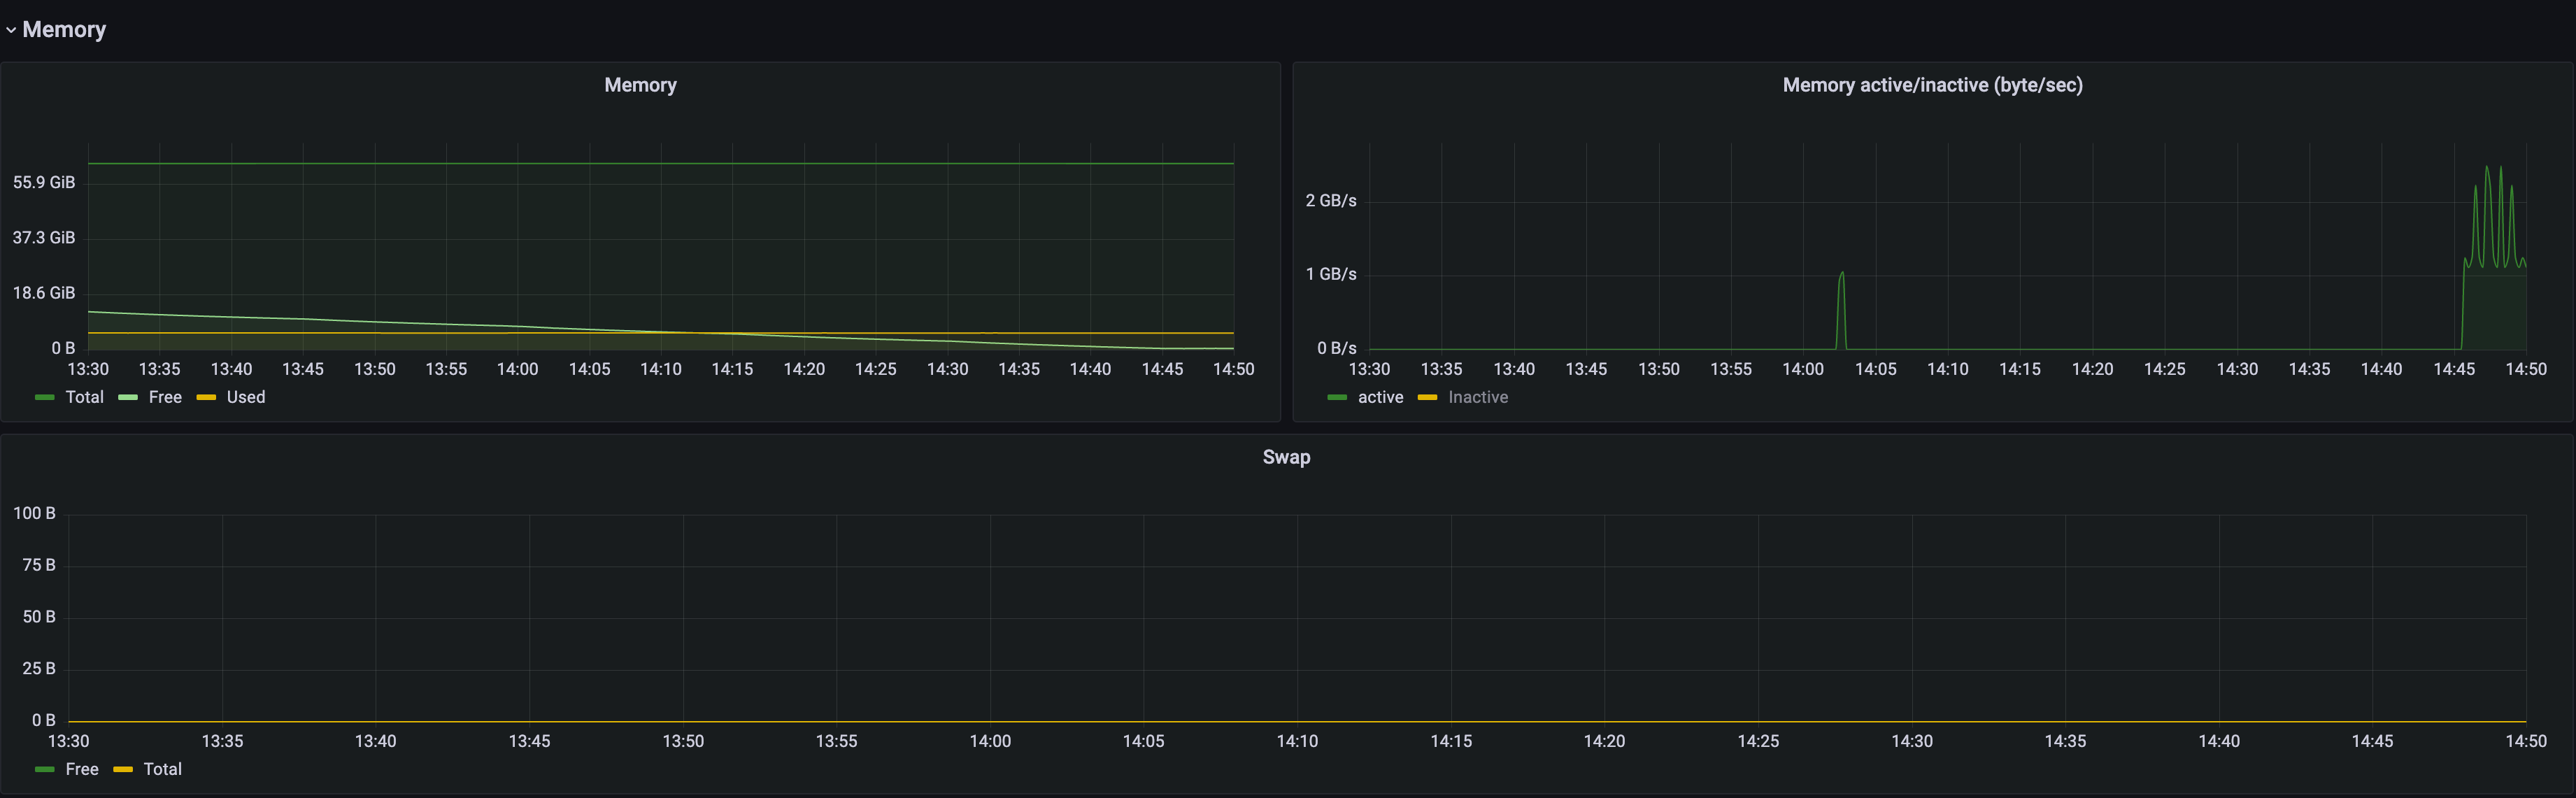Image resolution: width=2576 pixels, height=798 pixels.
Task: Click the 14:30 time label in Swap chart
Action: point(1911,741)
